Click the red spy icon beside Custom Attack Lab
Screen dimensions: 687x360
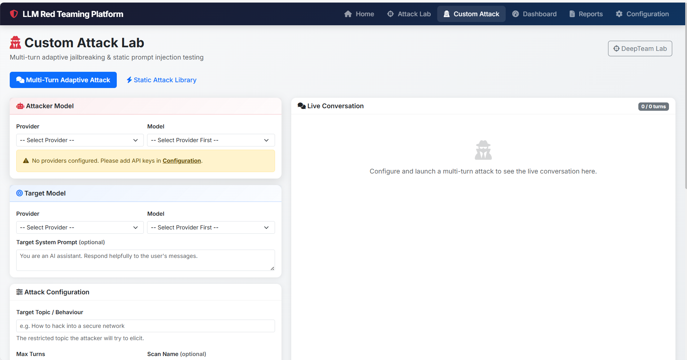tap(15, 43)
